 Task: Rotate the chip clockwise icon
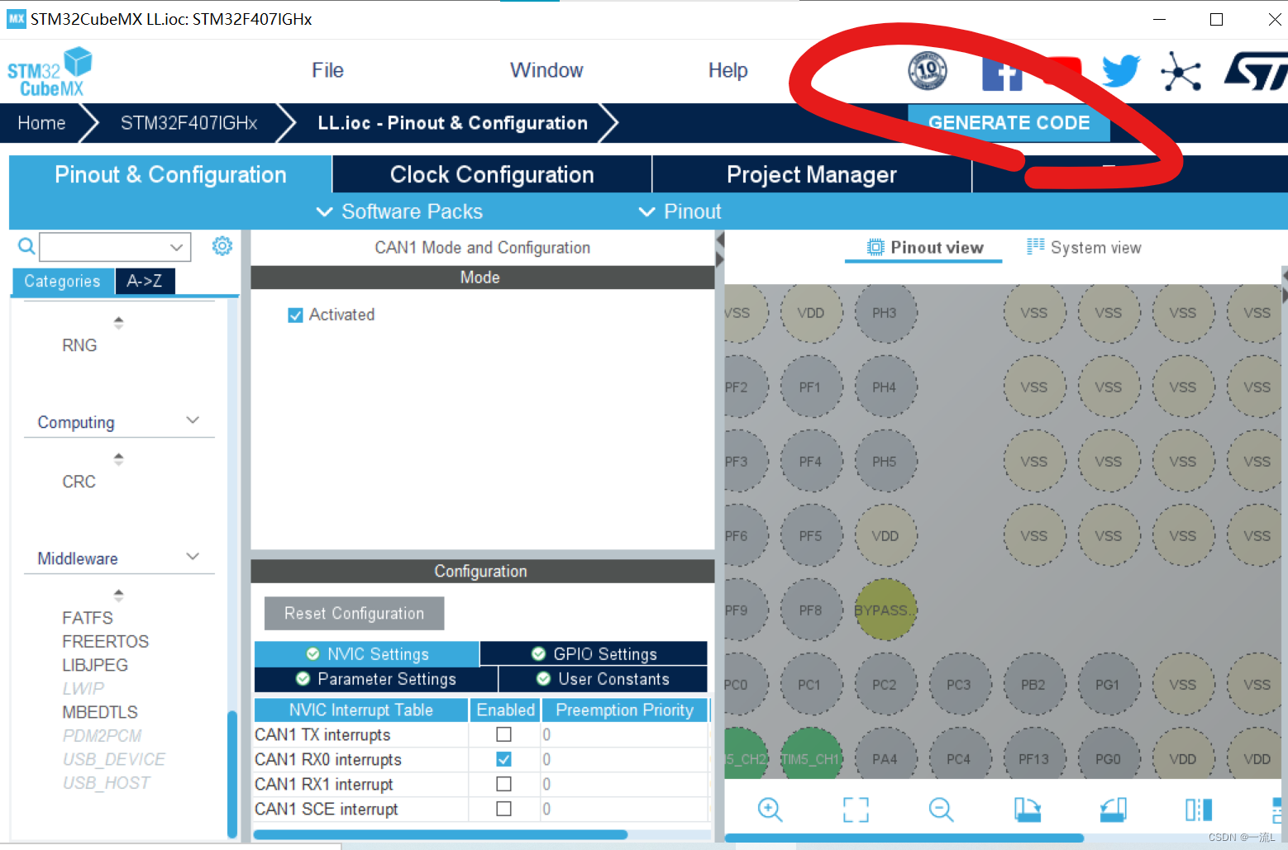click(x=1028, y=810)
